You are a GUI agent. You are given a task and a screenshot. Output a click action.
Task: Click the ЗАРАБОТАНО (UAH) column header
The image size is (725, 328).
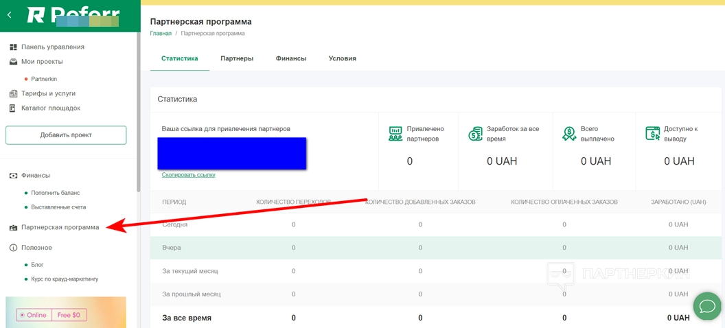[x=678, y=202]
